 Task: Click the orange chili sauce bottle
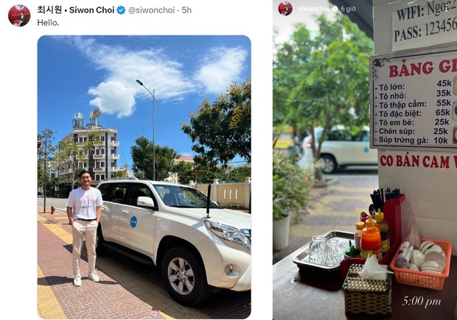click(371, 238)
